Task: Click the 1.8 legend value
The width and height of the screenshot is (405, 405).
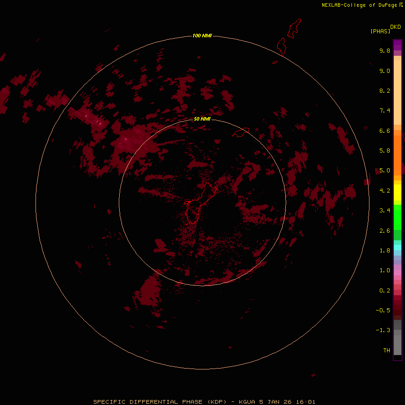Action: tap(385, 251)
